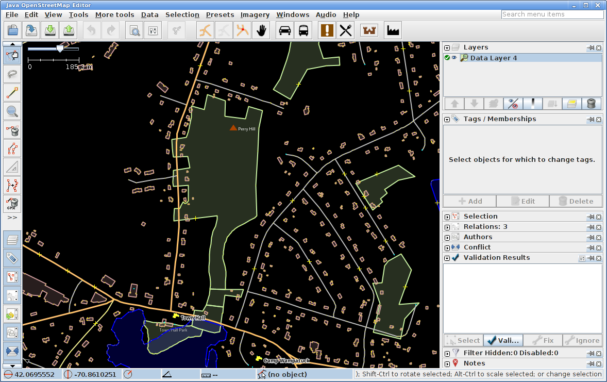Expand the Selection panel
The width and height of the screenshot is (607, 382).
(447, 217)
